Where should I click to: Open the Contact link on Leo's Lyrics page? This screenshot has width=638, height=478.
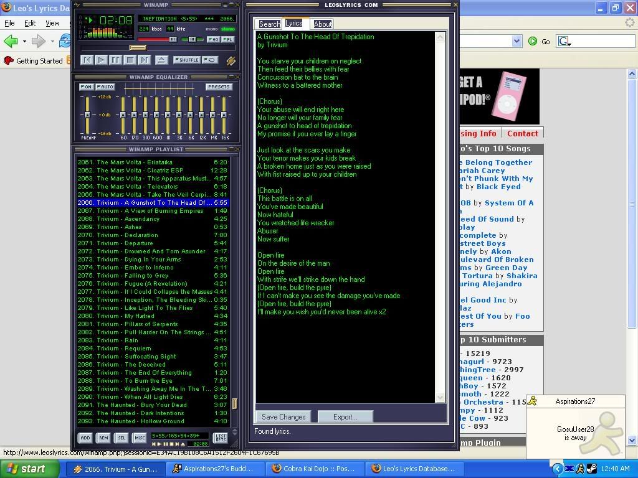pyautogui.click(x=523, y=133)
